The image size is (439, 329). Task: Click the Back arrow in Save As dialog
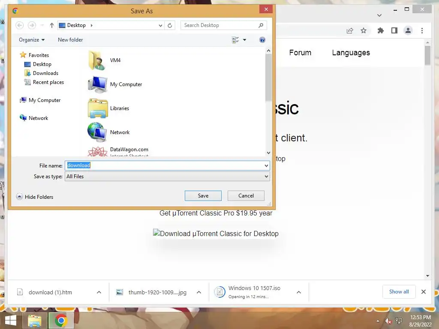[x=20, y=25]
